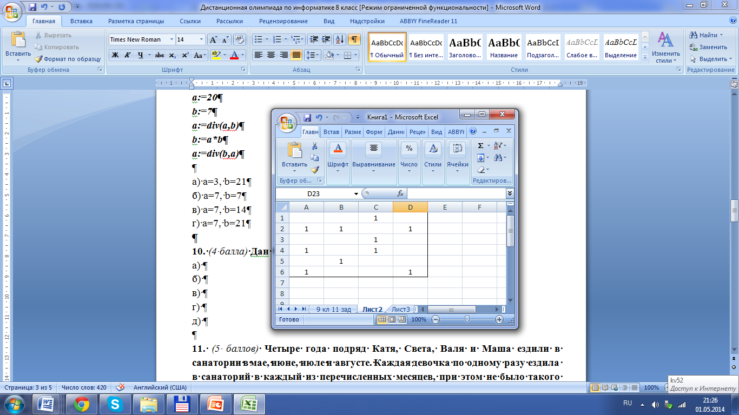Open Вставка tab in Word

coord(81,21)
